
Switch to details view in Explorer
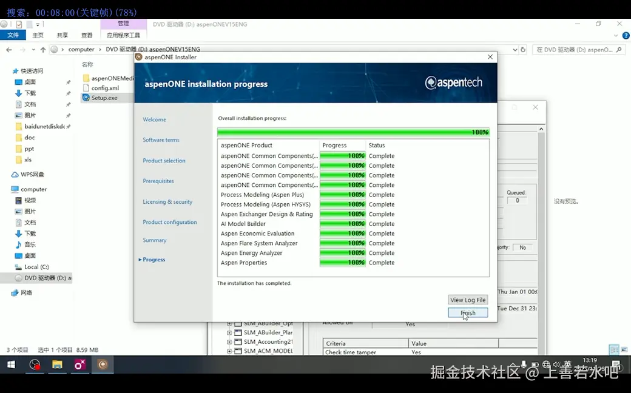click(613, 349)
